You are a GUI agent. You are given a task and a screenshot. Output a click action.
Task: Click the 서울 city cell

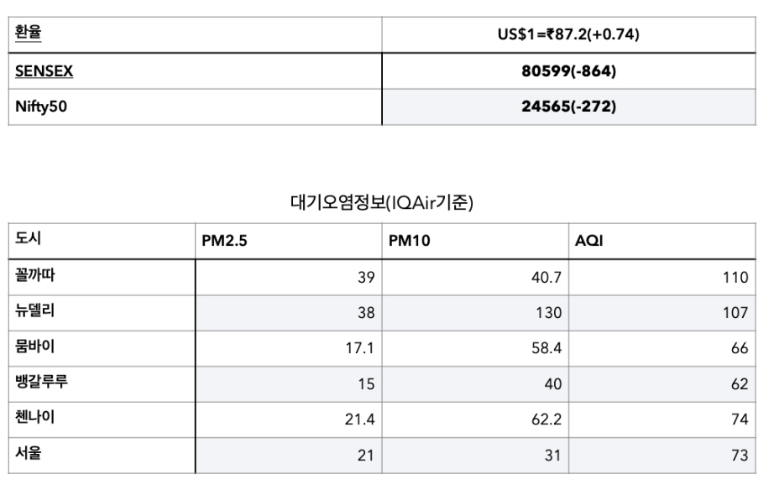point(29,454)
